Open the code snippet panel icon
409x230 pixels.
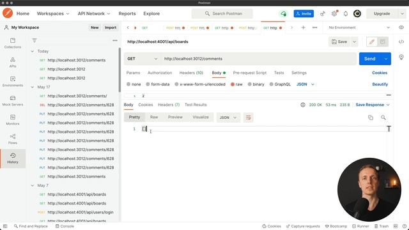[401, 42]
